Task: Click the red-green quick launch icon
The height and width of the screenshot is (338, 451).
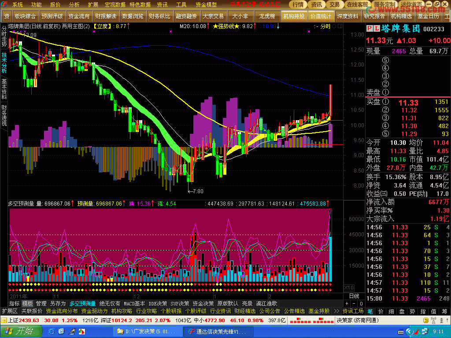Action: [81, 331]
